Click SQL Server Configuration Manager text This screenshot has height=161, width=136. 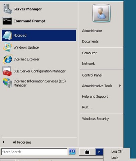pos(39,71)
